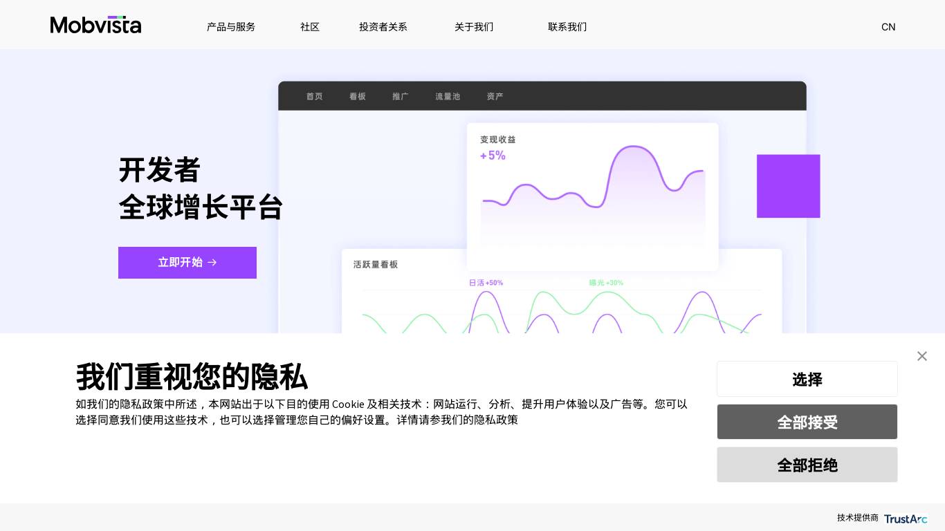Open the 社区 menu item
The width and height of the screenshot is (945, 531).
pyautogui.click(x=310, y=27)
